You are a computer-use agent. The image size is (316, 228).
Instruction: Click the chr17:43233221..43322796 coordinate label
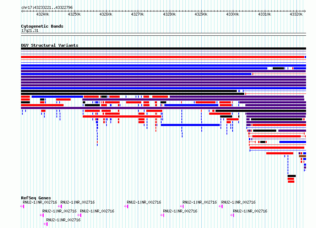point(47,7)
